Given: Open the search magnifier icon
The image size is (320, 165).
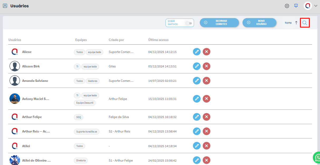Looking at the screenshot, I should (305, 23).
